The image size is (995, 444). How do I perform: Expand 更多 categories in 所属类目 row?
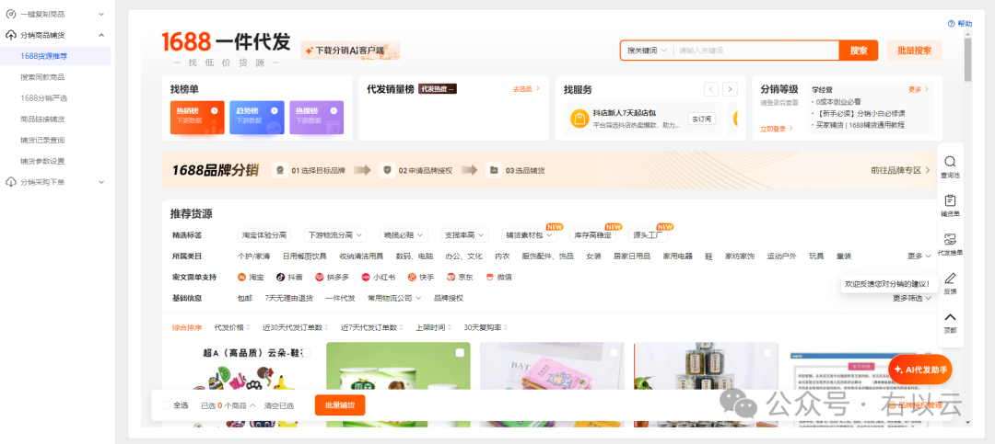tap(919, 256)
